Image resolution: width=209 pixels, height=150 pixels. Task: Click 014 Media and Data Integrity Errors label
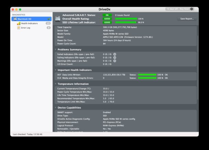pos(75,78)
